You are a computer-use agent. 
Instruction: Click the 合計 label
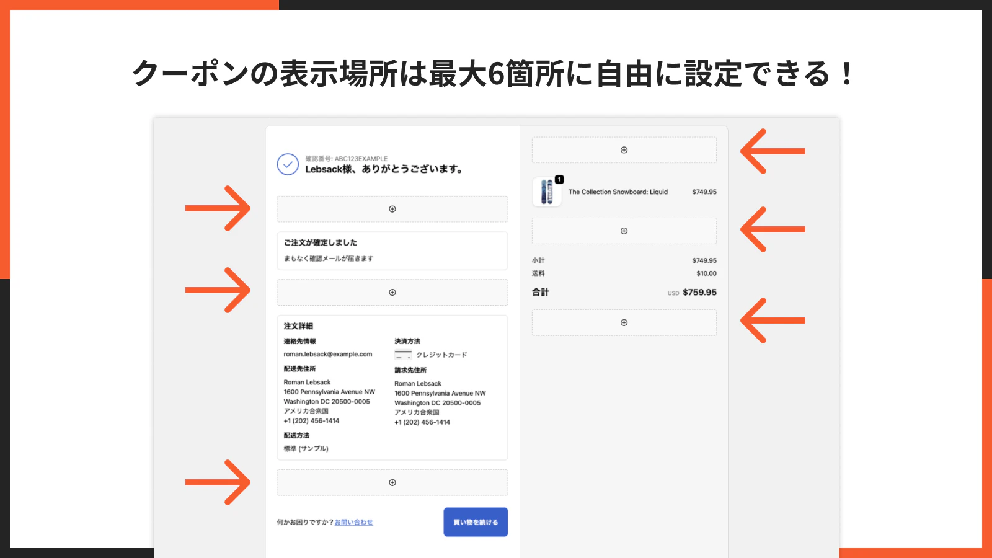click(541, 292)
